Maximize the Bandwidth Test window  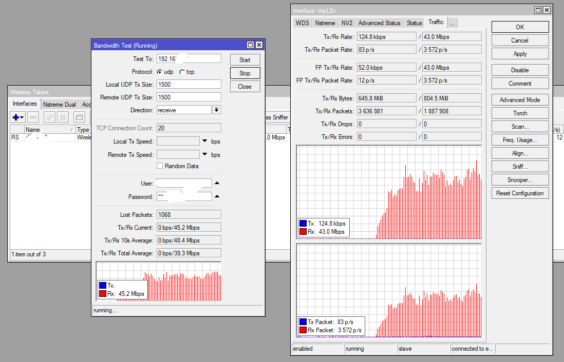click(250, 45)
